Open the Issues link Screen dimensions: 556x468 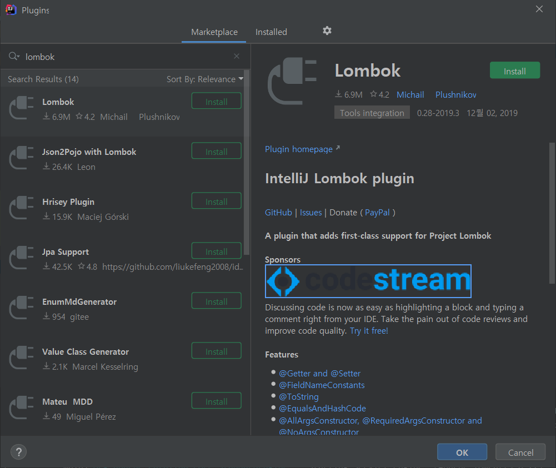pyautogui.click(x=310, y=212)
